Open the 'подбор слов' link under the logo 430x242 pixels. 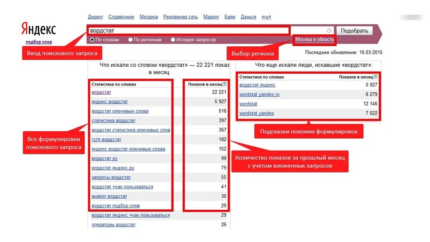pyautogui.click(x=39, y=42)
